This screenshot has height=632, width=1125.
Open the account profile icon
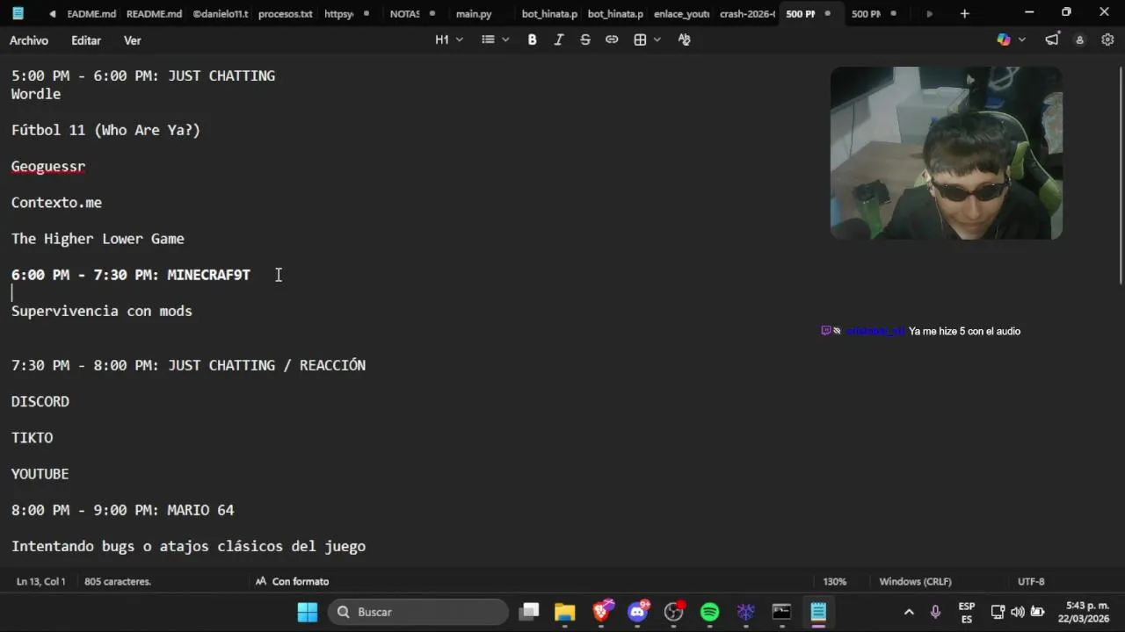1080,39
